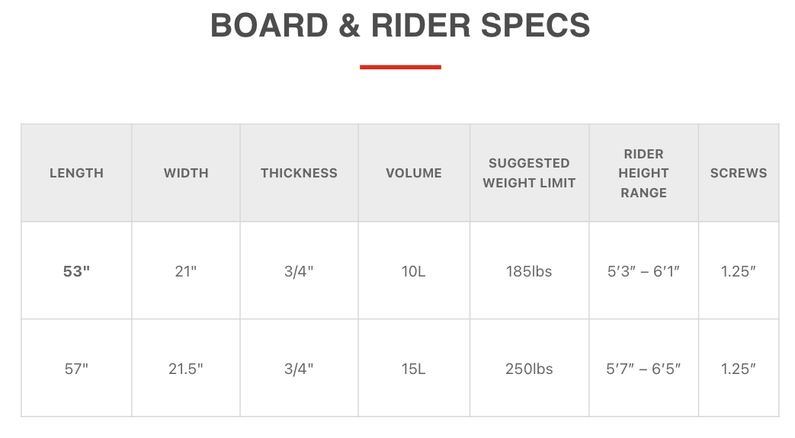795x438 pixels.
Task: Click the RIDER HEIGHT RANGE header
Action: click(644, 173)
